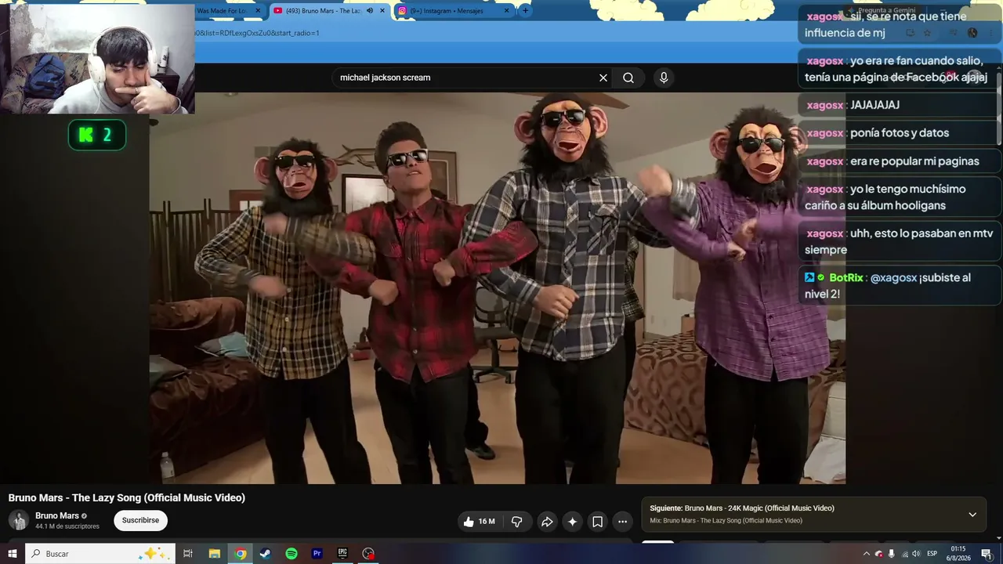
Task: Open the three-dot more actions menu
Action: click(x=622, y=521)
